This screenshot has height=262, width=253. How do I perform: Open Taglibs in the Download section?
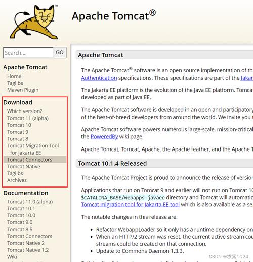15,173
